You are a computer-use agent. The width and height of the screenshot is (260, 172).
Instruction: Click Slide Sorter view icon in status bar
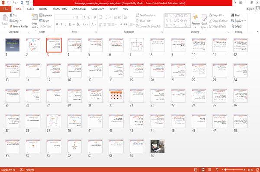pyautogui.click(x=203, y=169)
